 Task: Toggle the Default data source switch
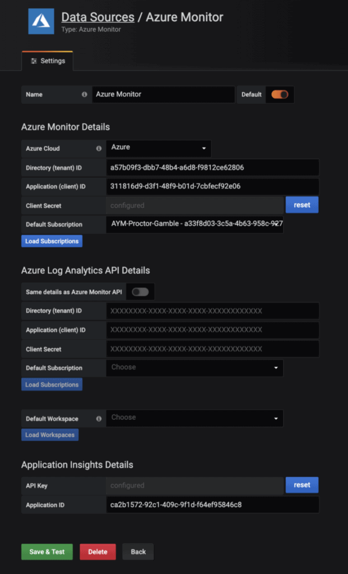(280, 94)
